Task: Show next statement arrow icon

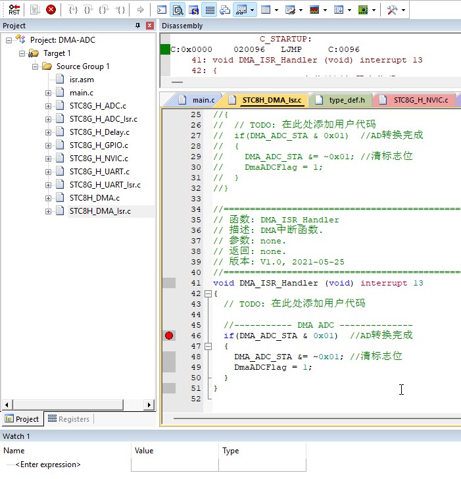Action: click(x=140, y=10)
